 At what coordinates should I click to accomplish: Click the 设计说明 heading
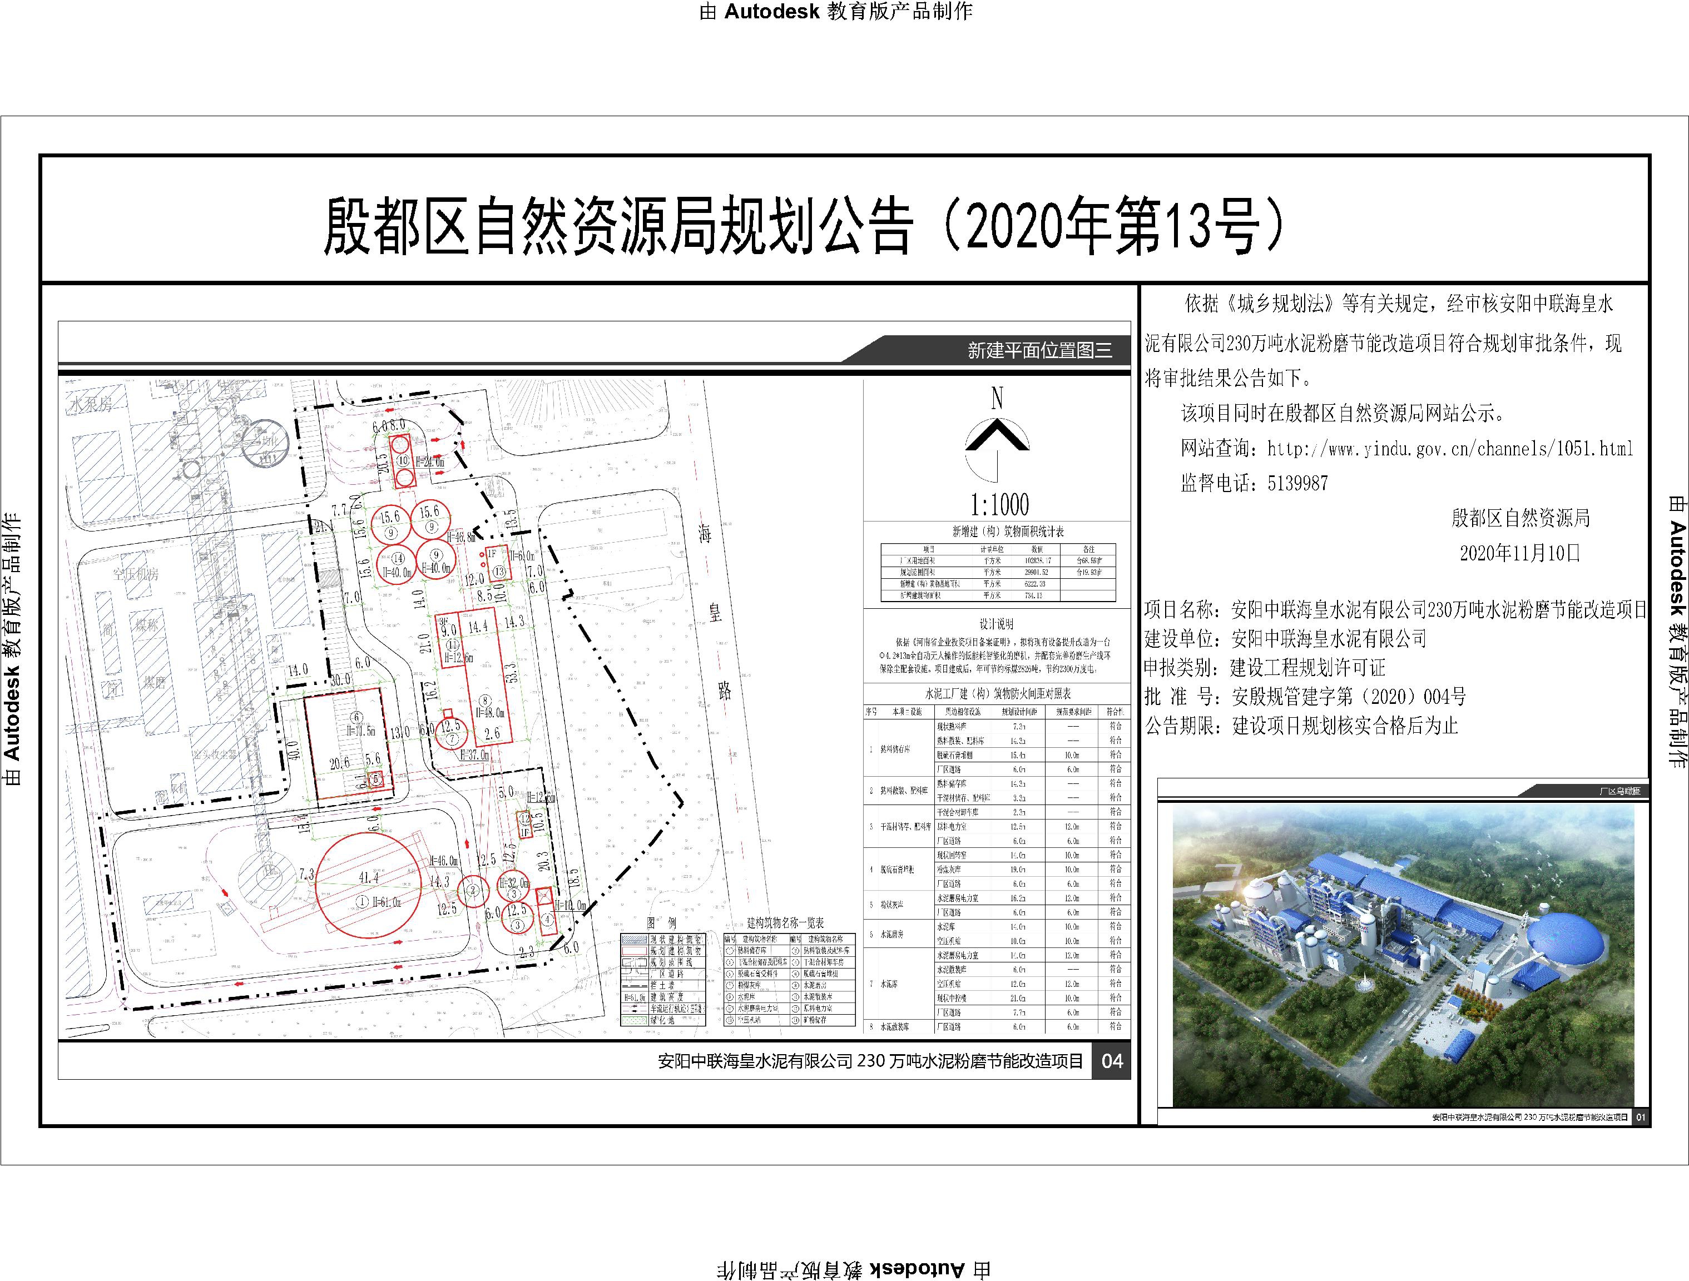[x=997, y=624]
